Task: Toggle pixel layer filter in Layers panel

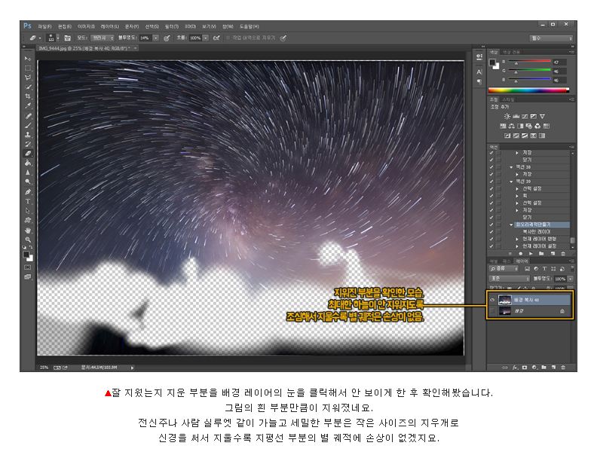Action: pyautogui.click(x=527, y=268)
